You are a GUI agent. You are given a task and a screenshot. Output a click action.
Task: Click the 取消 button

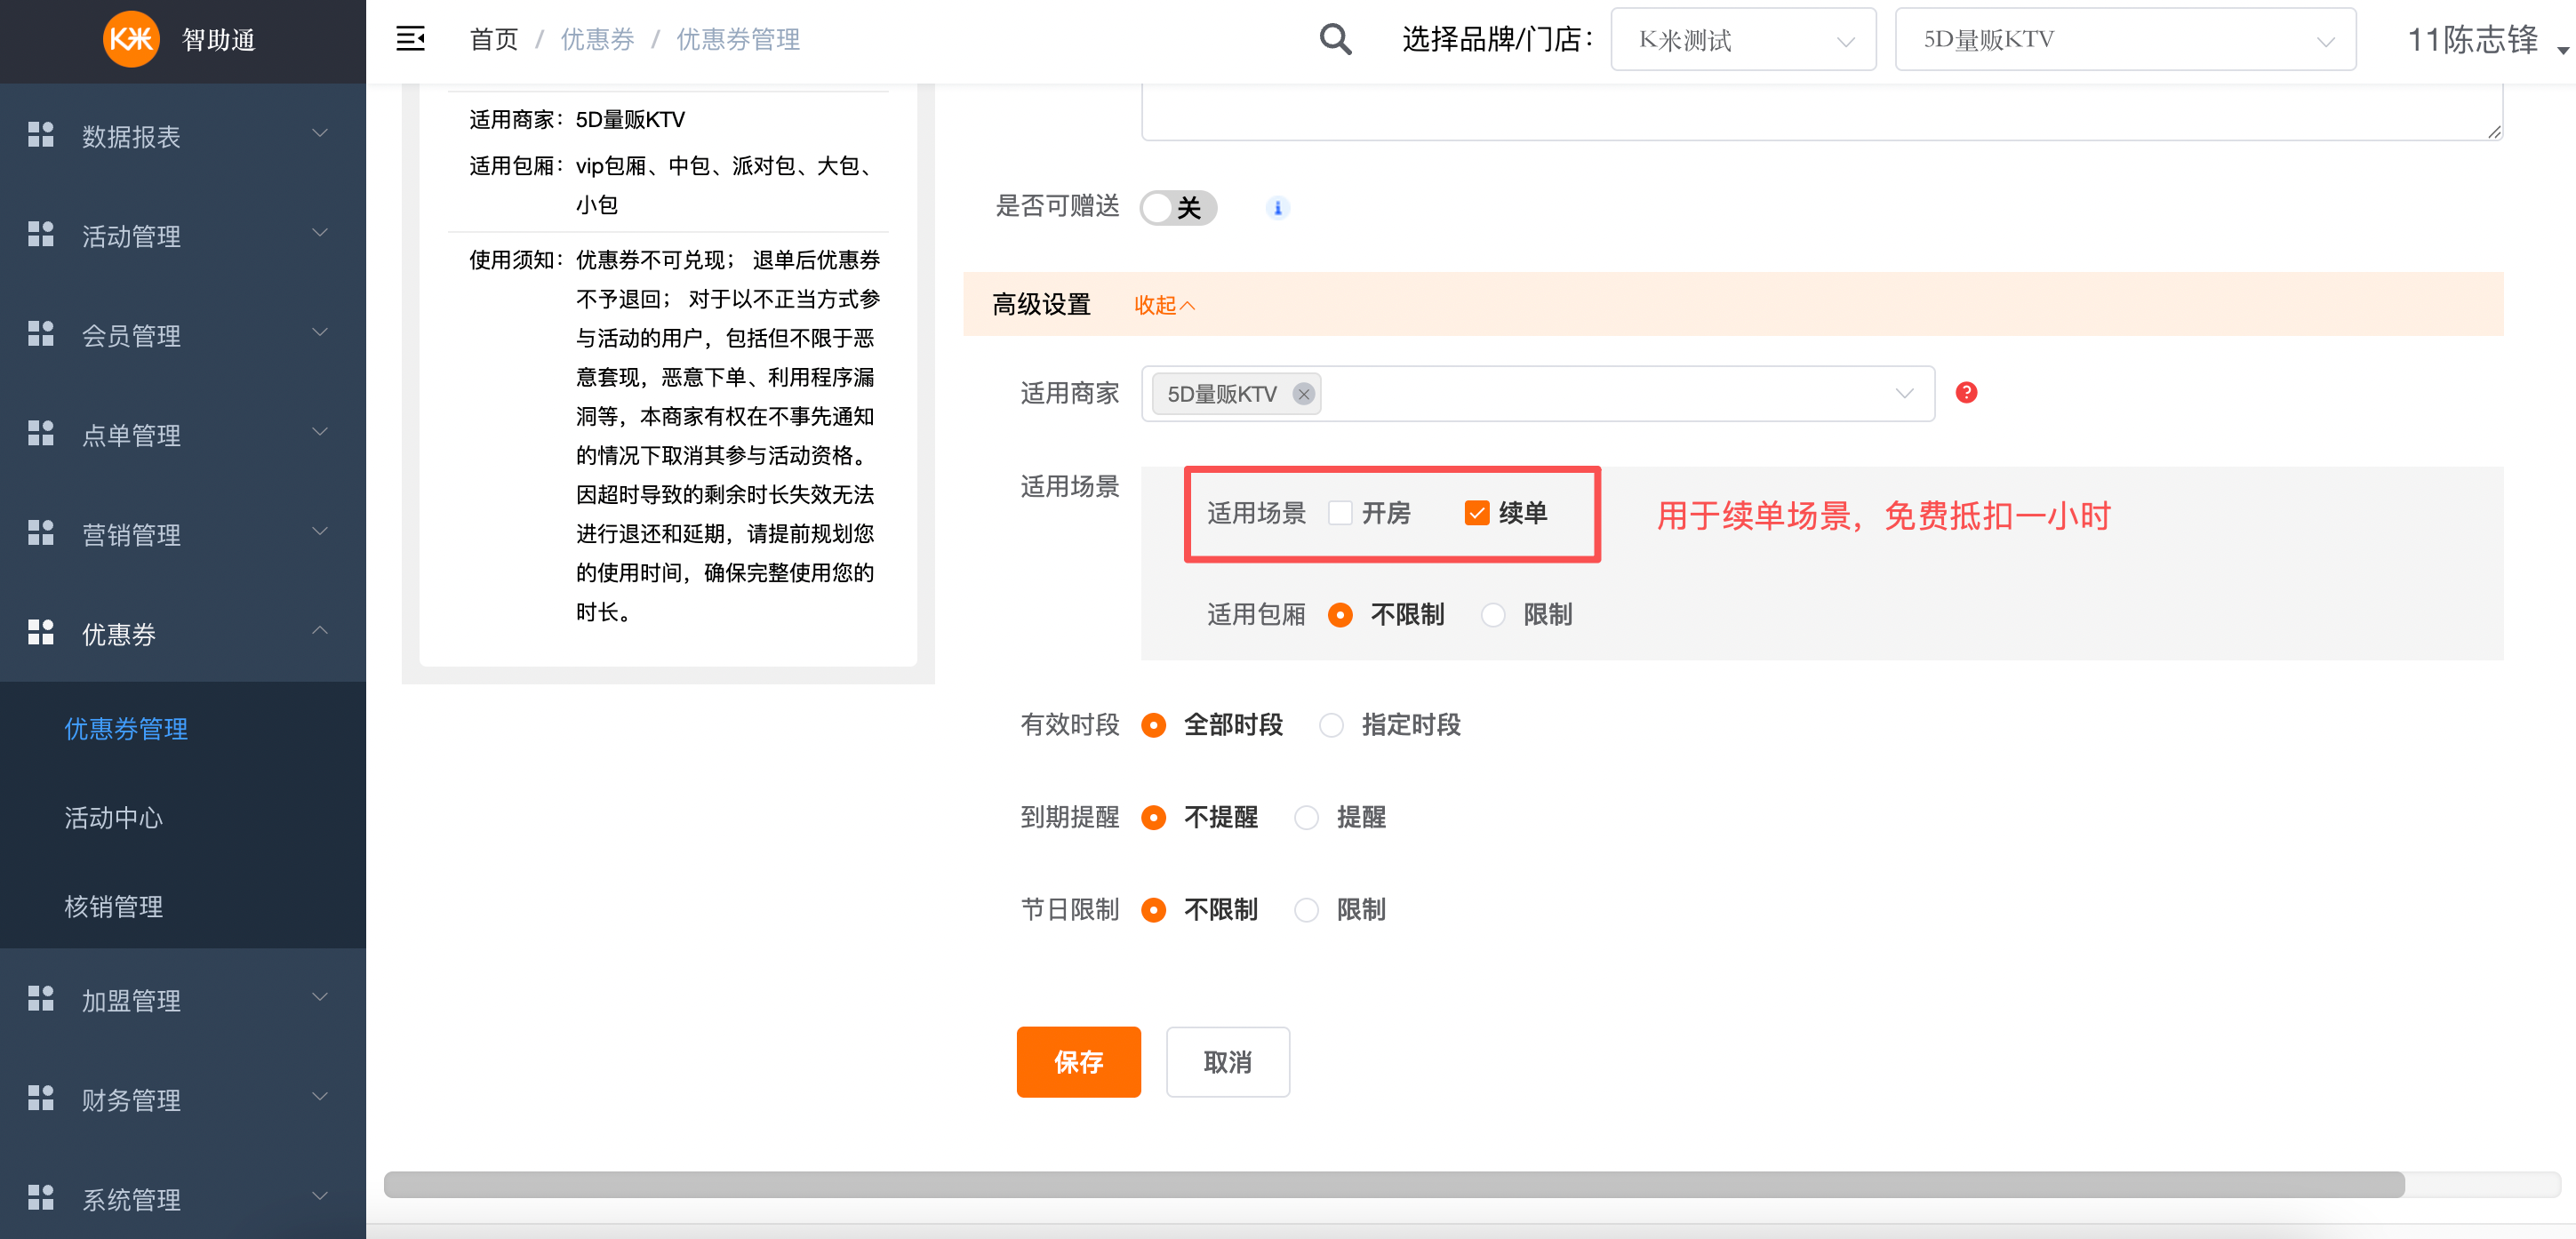(x=1227, y=1062)
